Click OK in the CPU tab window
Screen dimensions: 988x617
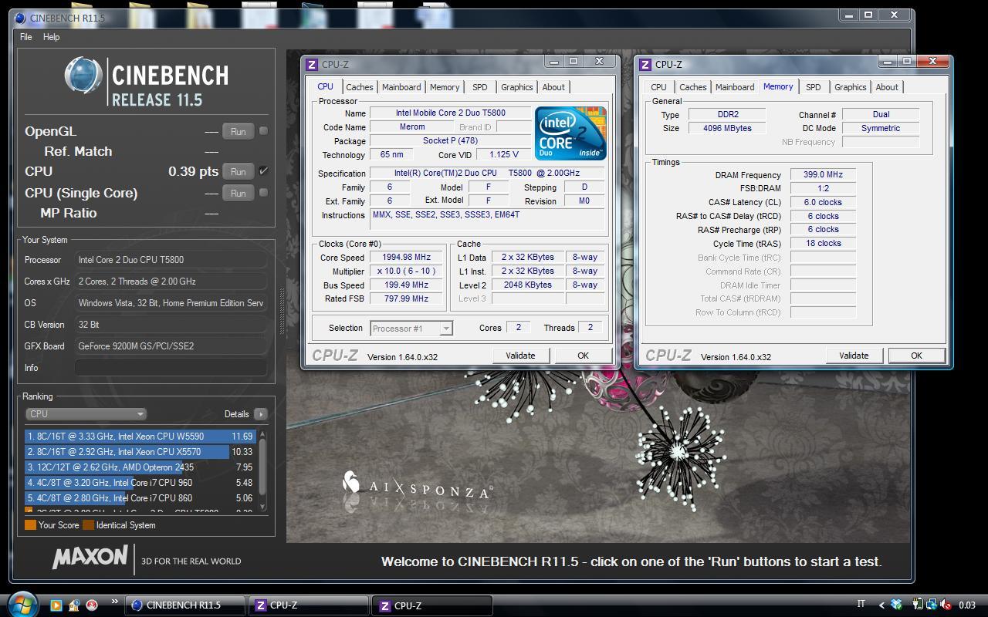click(583, 356)
